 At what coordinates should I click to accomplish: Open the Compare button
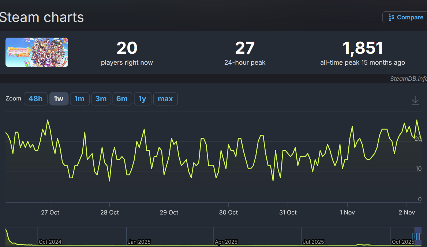point(405,17)
